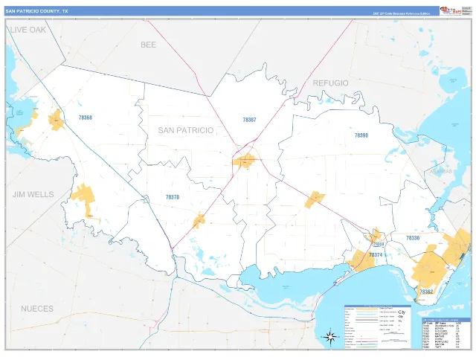Click the map legend title bar
This screenshot has width=476, height=357.
[378, 306]
